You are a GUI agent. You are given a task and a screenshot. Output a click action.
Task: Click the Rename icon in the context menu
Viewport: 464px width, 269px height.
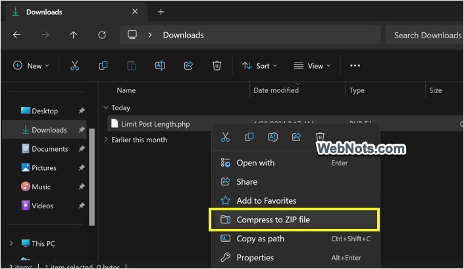[x=272, y=137]
